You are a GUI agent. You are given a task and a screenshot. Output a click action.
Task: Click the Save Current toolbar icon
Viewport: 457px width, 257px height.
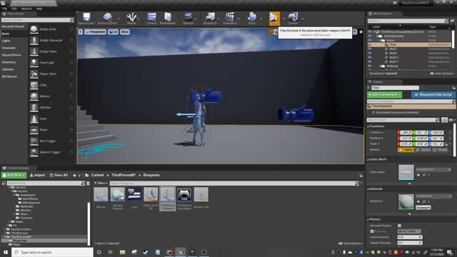pyautogui.click(x=86, y=19)
